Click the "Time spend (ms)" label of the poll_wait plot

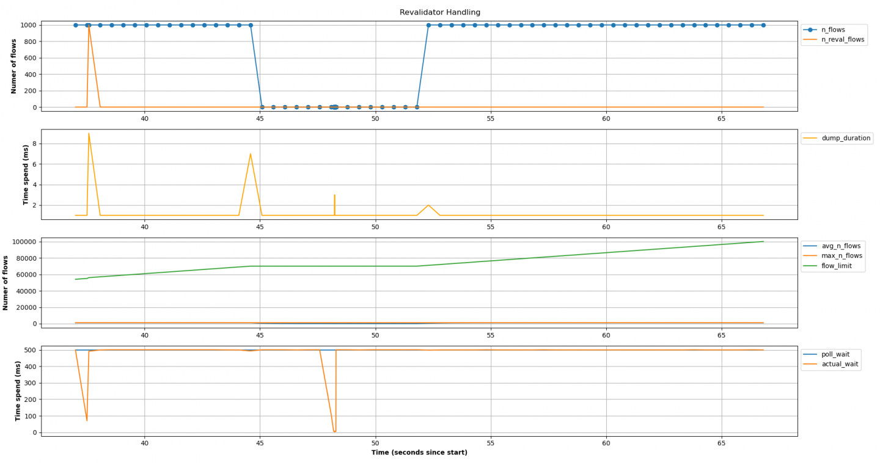18,391
